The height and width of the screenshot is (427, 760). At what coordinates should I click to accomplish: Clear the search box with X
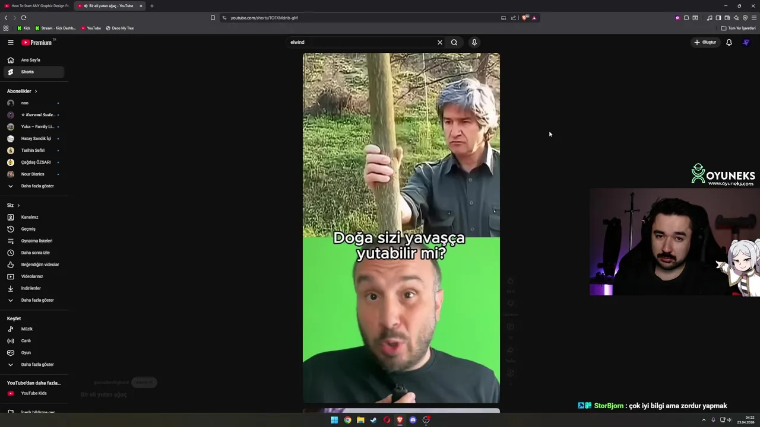[x=440, y=42]
